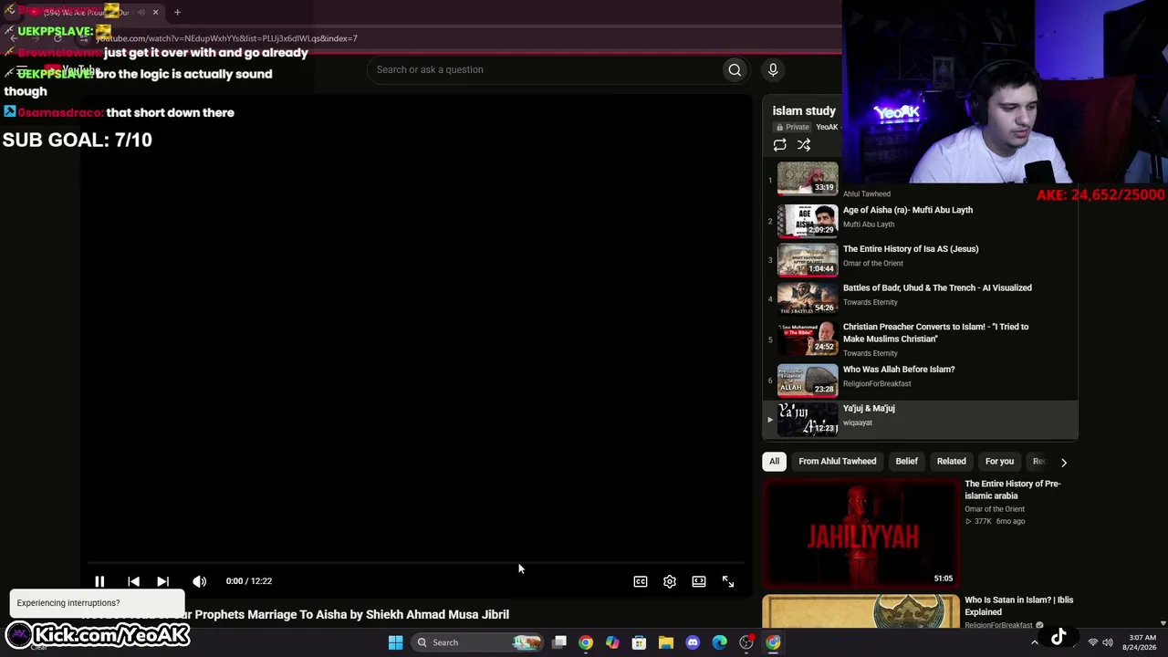Click the search magnifier button

[x=735, y=70]
